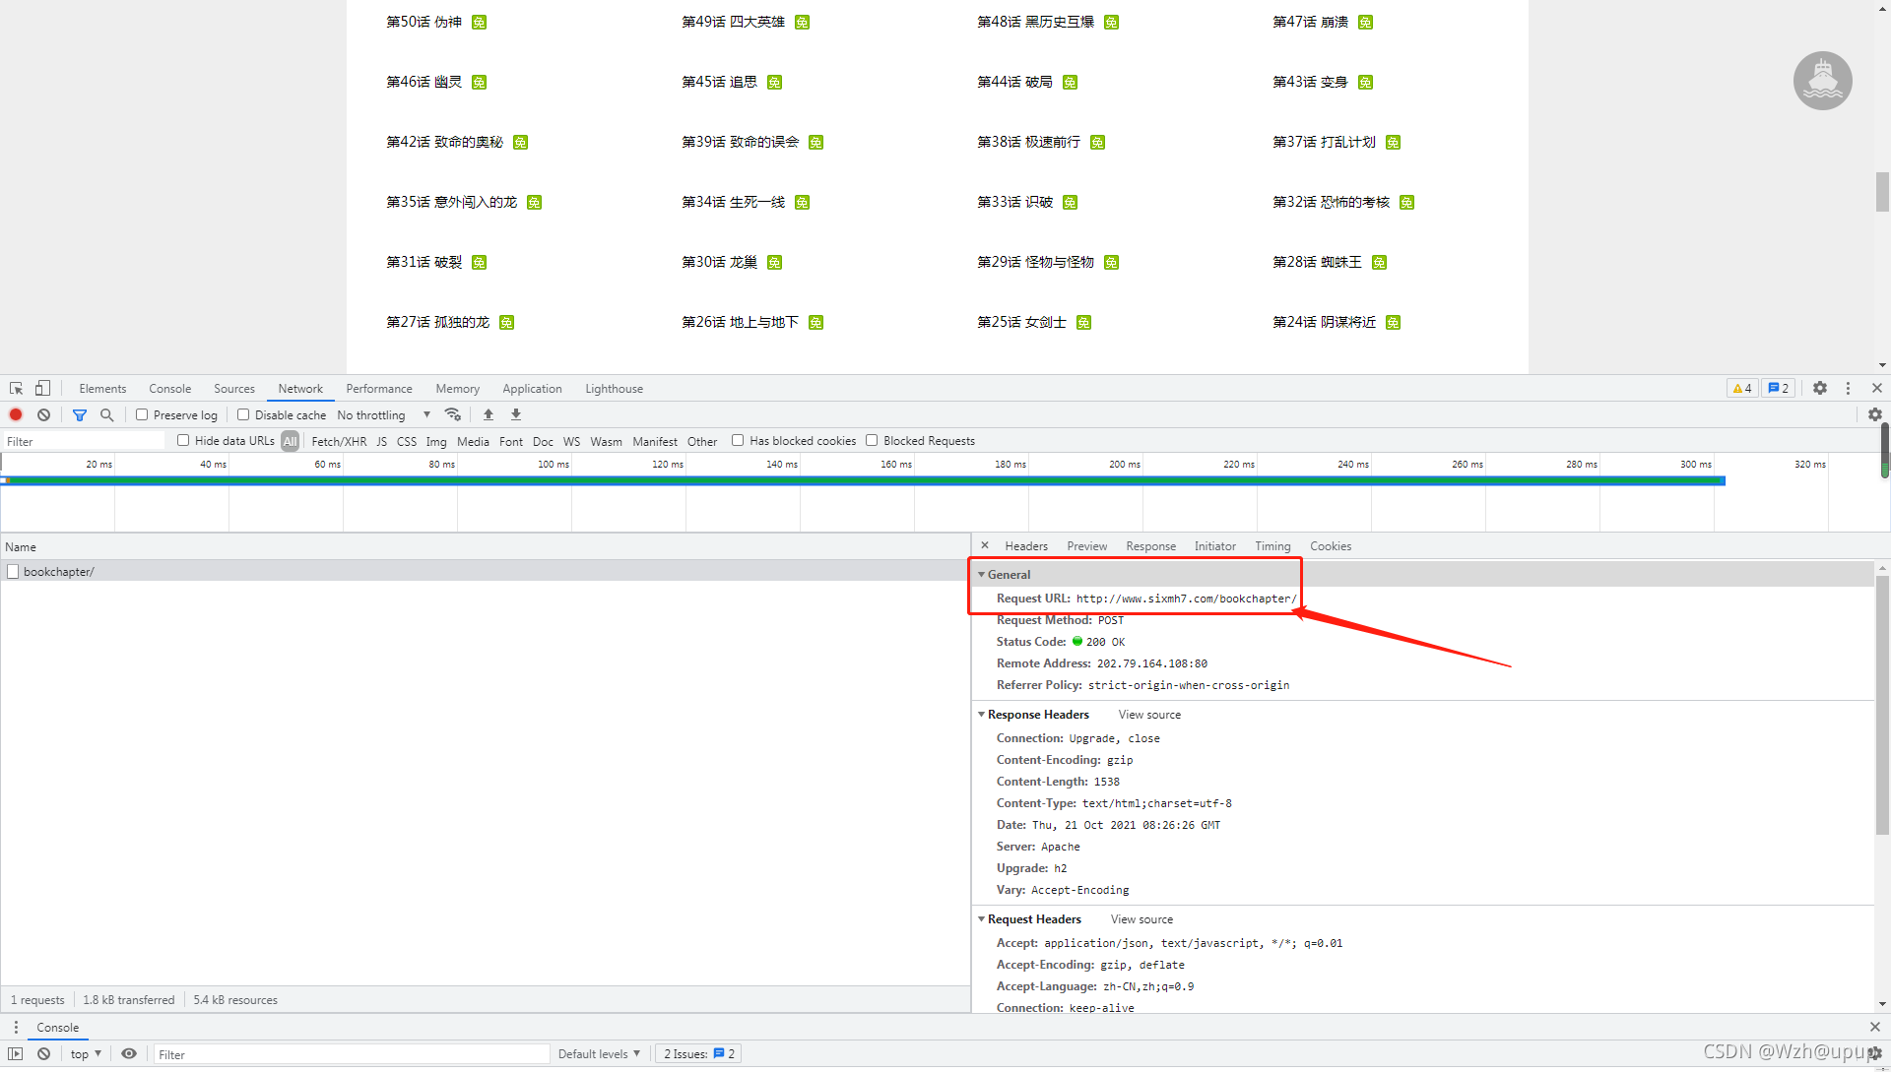Filter by Fetch/XHR requests
1891x1072 pixels.
(339, 441)
